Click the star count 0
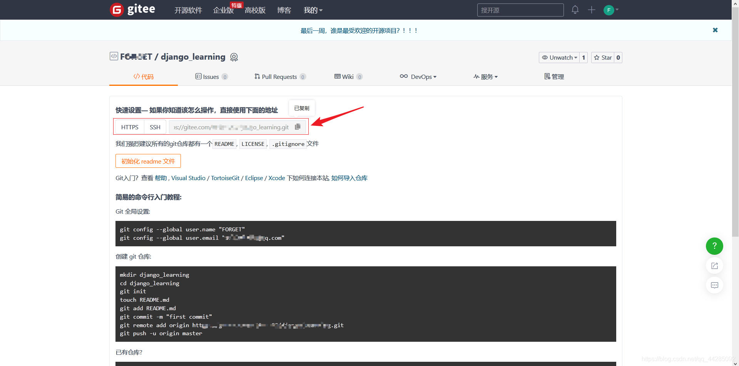This screenshot has width=739, height=366. coord(618,57)
